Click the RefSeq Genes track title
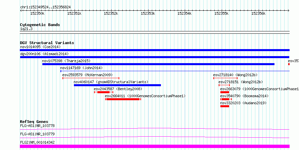The width and height of the screenshot is (299, 150). coord(34,122)
